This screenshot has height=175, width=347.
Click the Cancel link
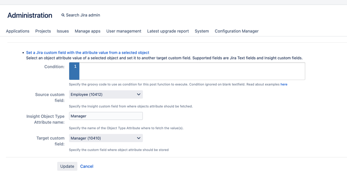(87, 166)
